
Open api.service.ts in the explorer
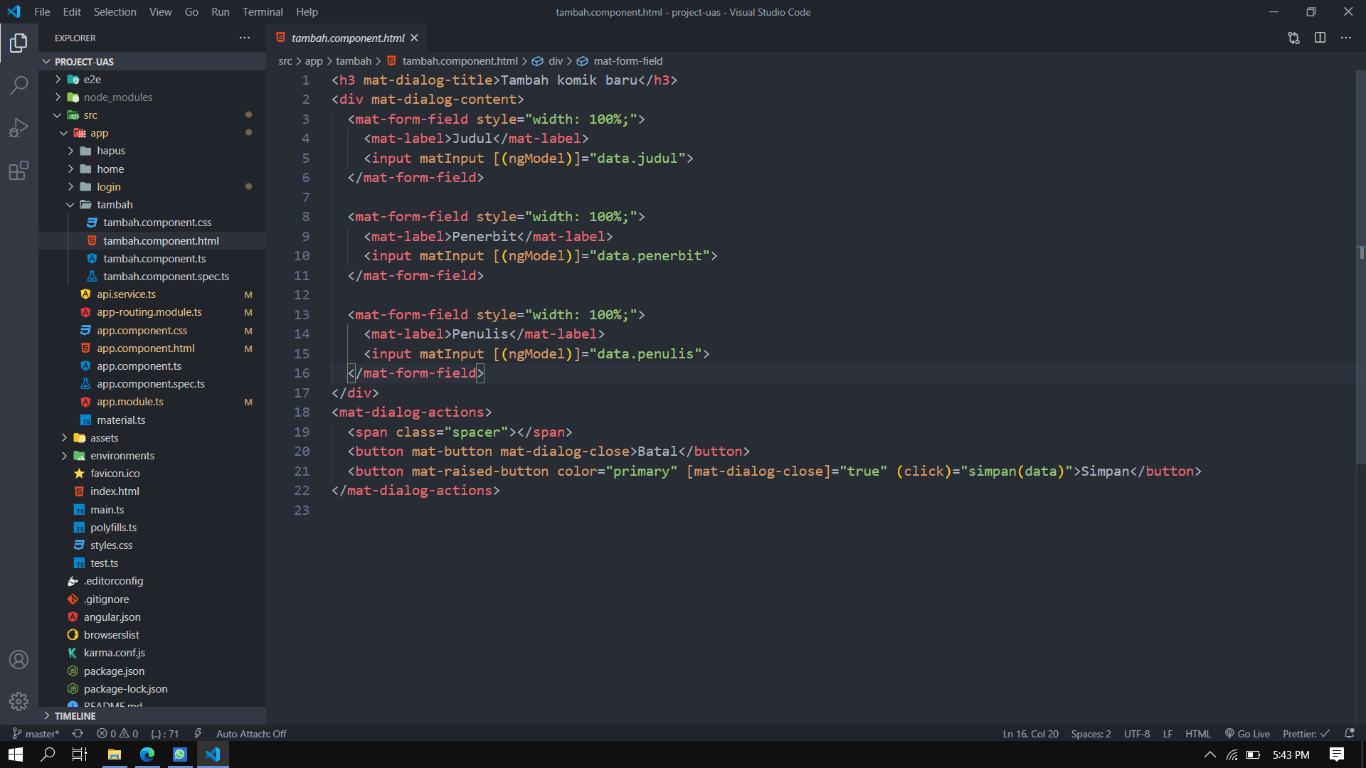click(152, 294)
